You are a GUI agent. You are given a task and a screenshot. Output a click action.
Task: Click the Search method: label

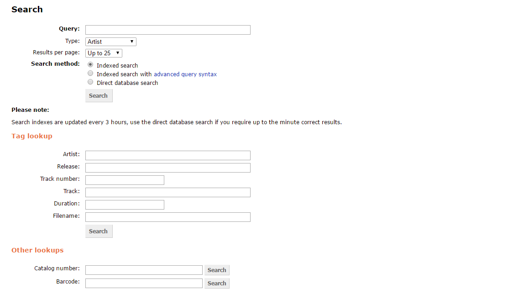coord(55,63)
